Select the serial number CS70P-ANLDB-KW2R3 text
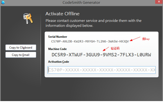The image size is (163, 105). [90, 41]
